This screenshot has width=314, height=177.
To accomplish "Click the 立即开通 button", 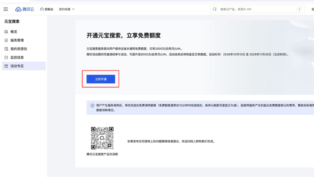I will tap(101, 79).
